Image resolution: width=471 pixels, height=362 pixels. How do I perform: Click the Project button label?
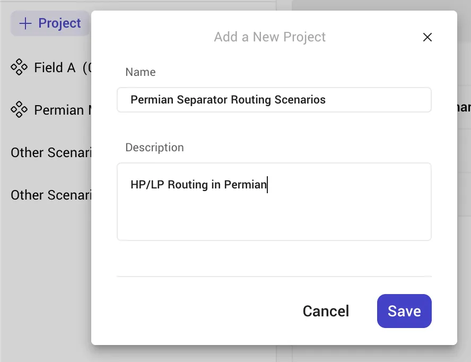[x=59, y=23]
